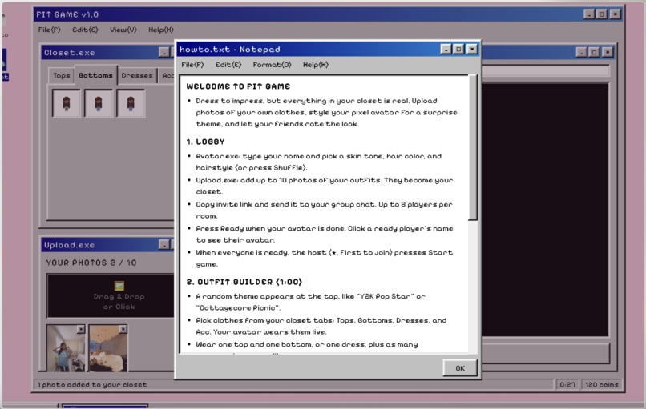Remove the second uploaded photo of bed
The width and height of the screenshot is (646, 409).
pyautogui.click(x=123, y=329)
